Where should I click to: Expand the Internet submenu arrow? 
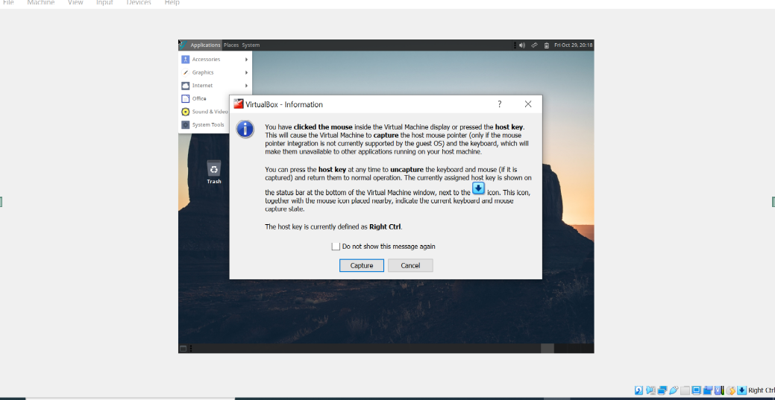[246, 86]
